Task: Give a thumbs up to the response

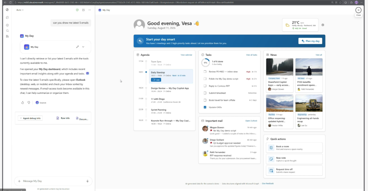Action: (23, 102)
